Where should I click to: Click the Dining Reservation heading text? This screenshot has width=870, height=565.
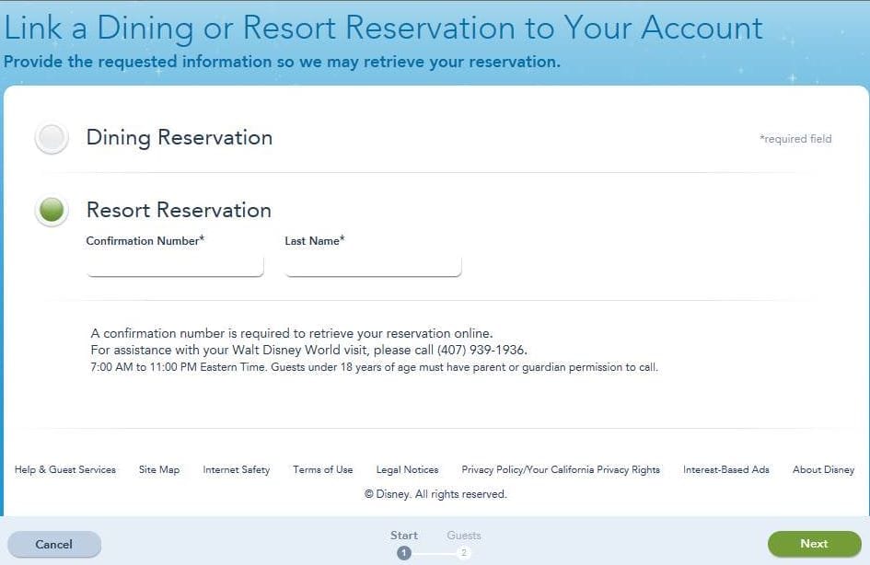click(x=179, y=138)
